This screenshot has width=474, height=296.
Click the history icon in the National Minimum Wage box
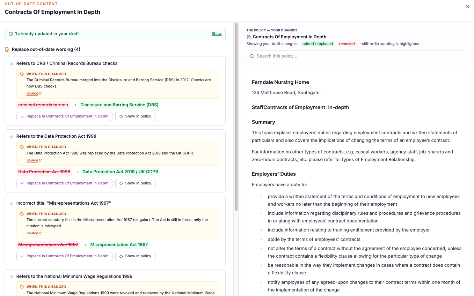22,287
